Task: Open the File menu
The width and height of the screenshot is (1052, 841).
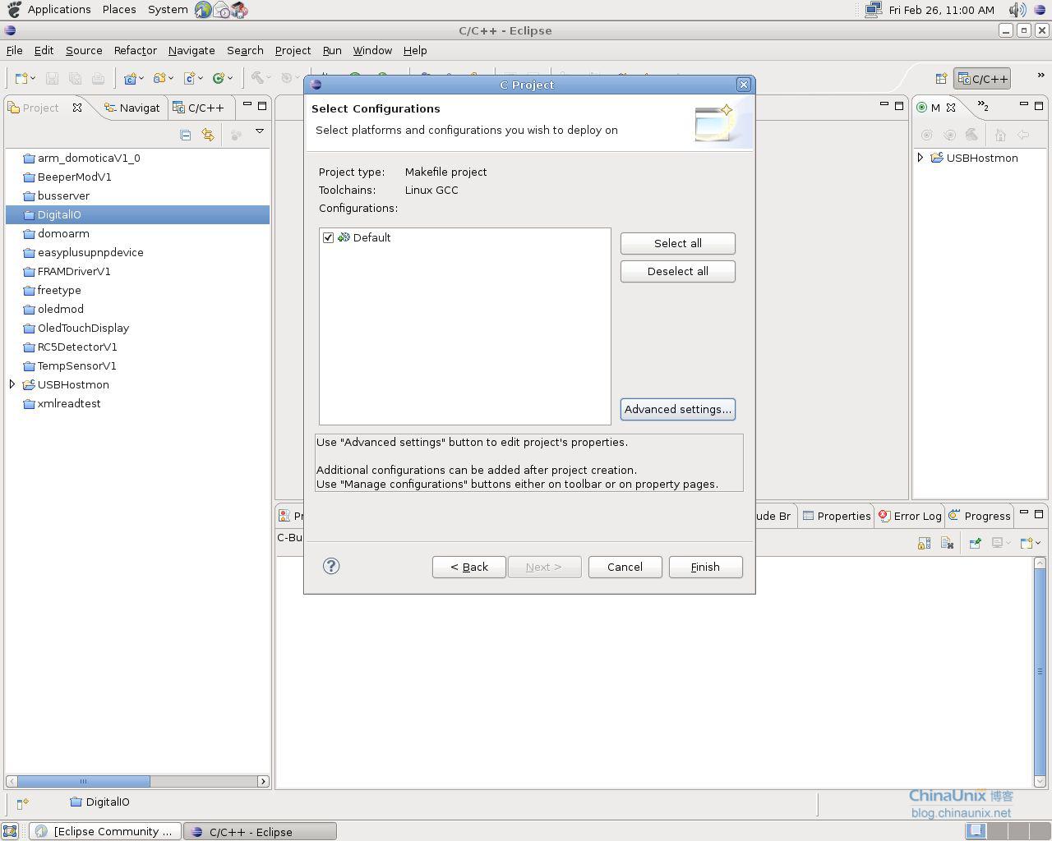Action: coord(15,50)
